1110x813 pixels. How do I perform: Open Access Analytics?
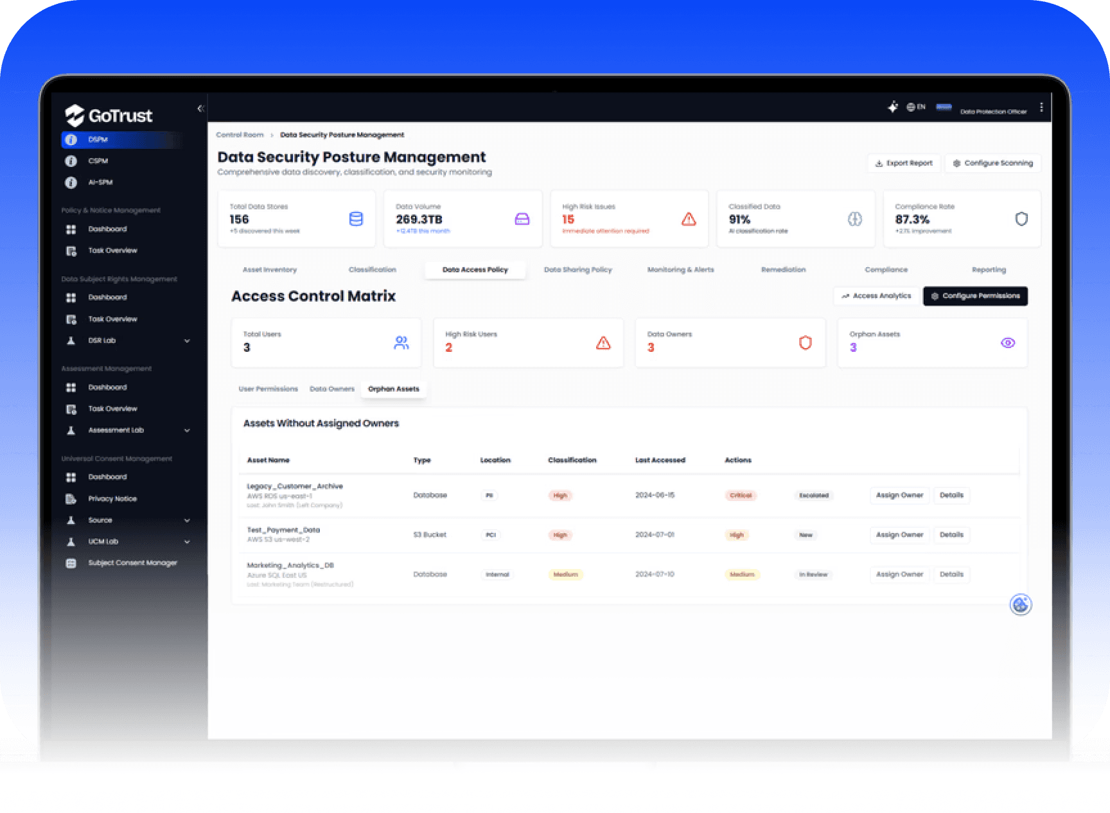876,296
